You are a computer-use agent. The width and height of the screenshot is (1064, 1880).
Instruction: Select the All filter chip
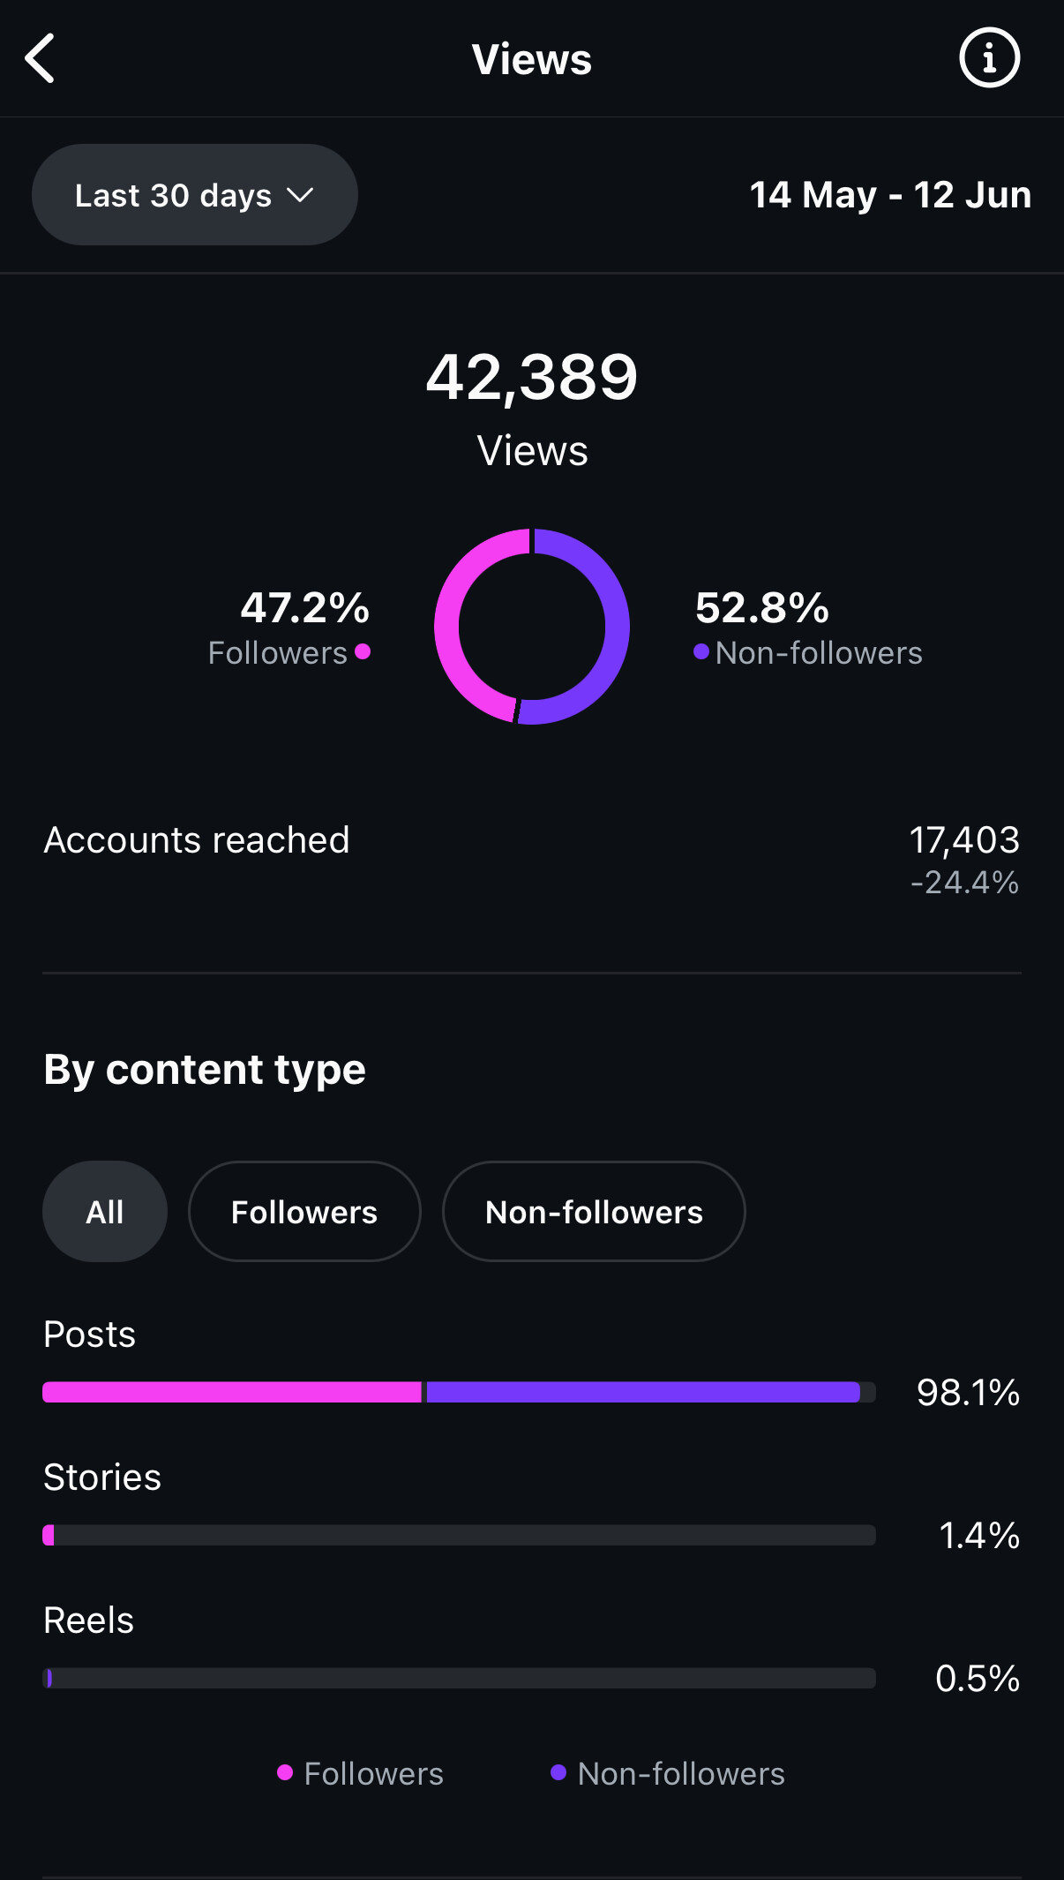[x=105, y=1212]
